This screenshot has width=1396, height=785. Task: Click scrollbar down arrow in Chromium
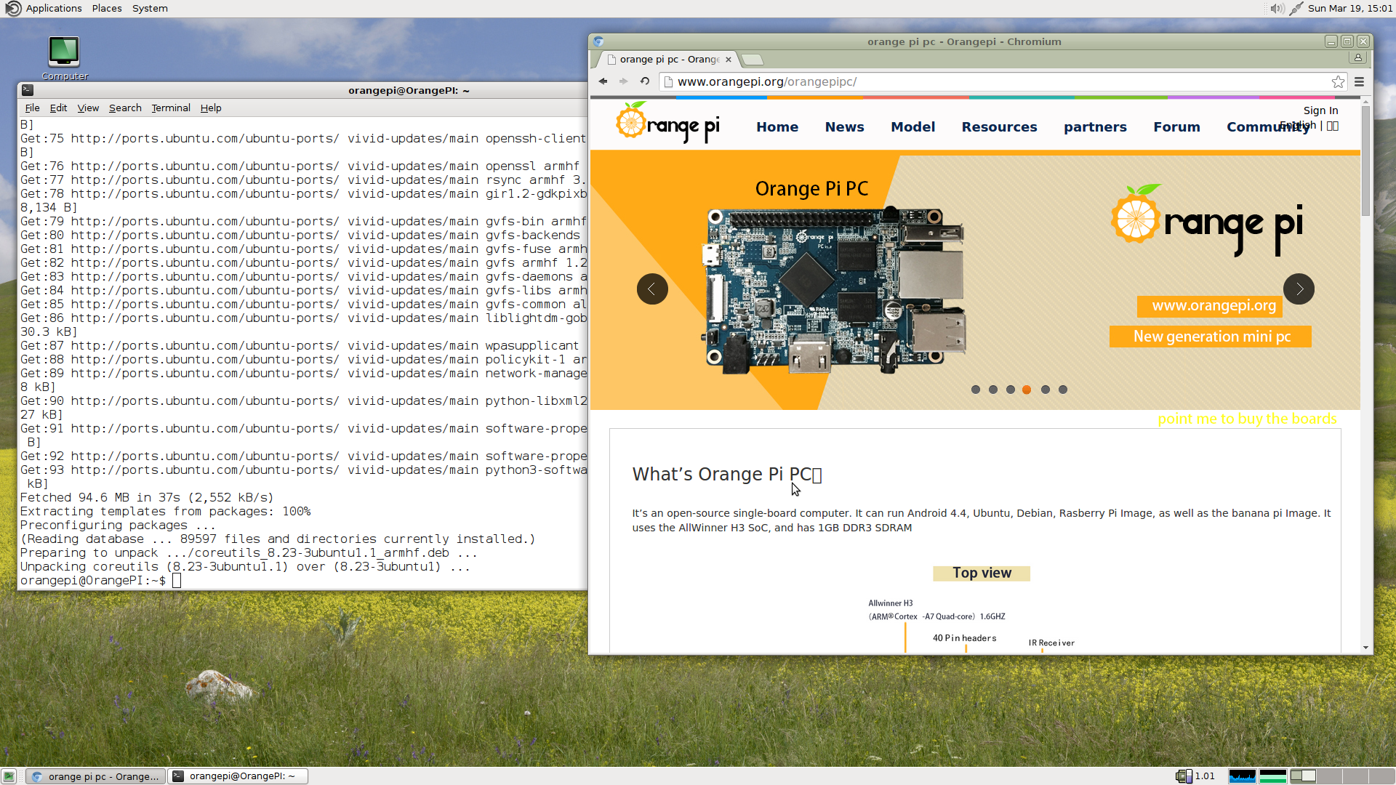coord(1365,648)
